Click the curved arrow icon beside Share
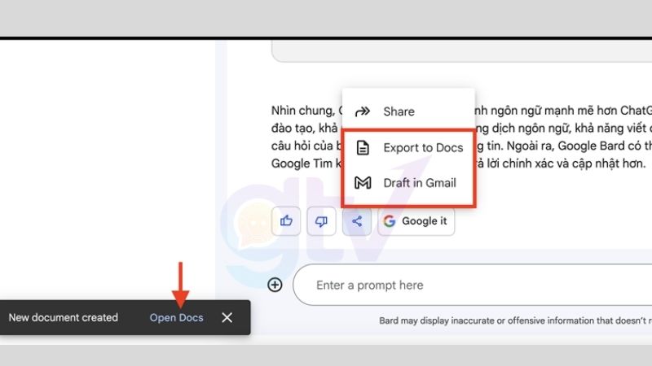This screenshot has width=652, height=366. 363,111
